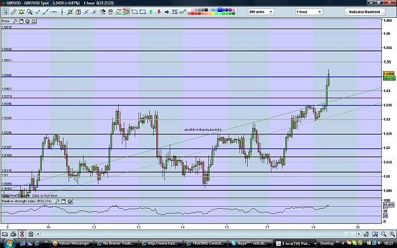The image size is (397, 248).
Task: Click the green bar-chart icon at bottom right
Action: click(366, 234)
